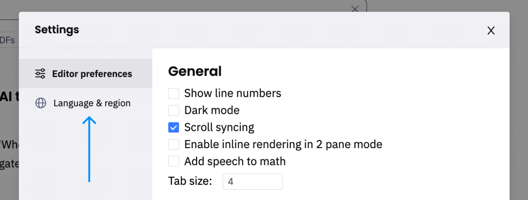Viewport: 528px width, 200px height.
Task: Click the "Tab size:" label
Action: tap(190, 181)
